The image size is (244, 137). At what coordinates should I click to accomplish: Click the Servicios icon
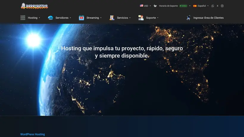point(112,18)
